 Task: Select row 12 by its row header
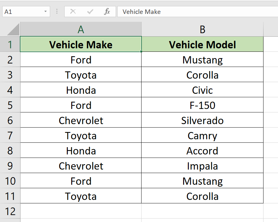pos(10,211)
